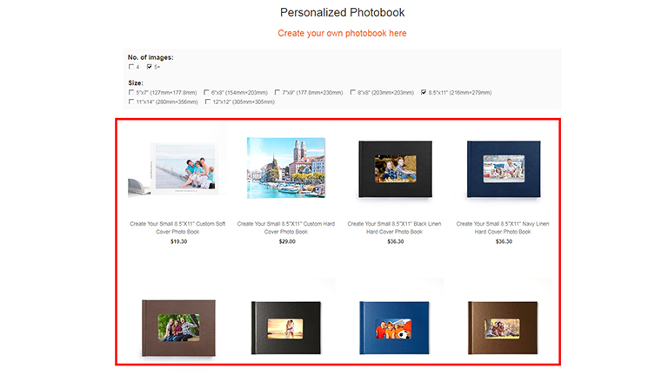
Task: Open the Navy Linen Hard Cover title link
Action: coord(504,227)
